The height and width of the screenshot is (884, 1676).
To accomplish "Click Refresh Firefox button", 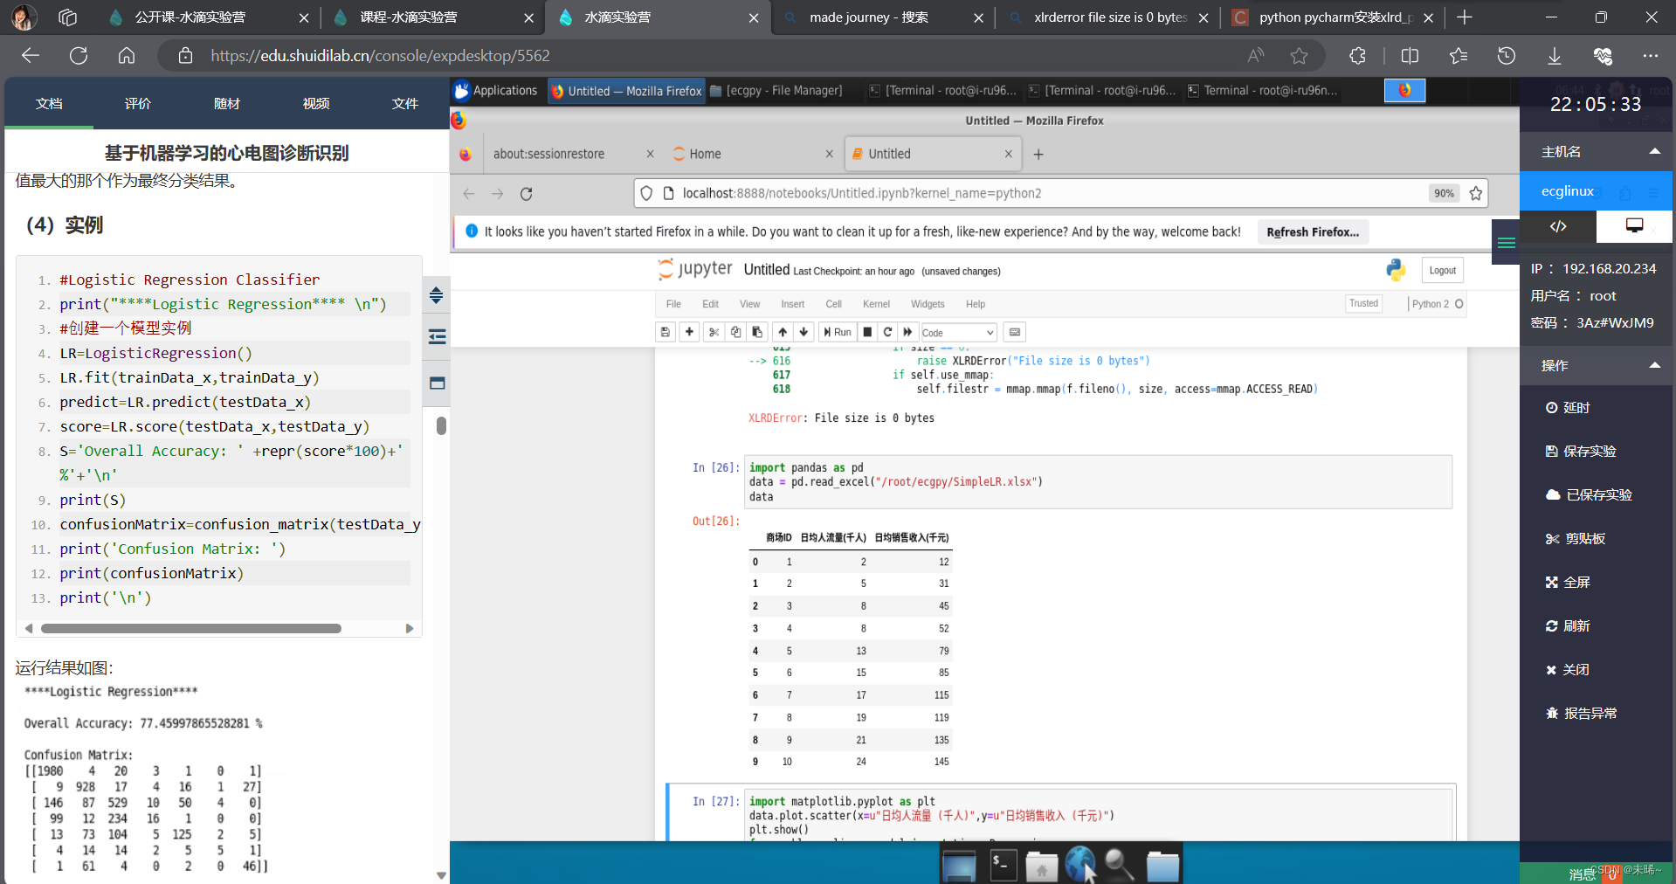I will [1313, 232].
